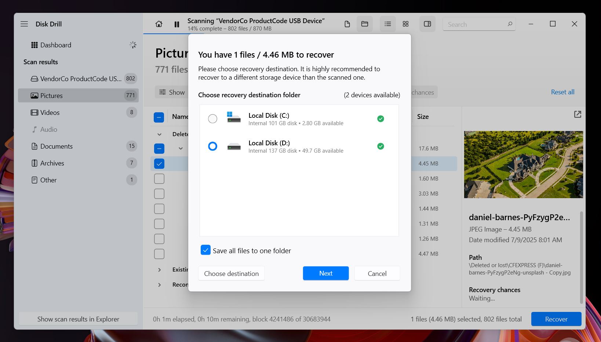Switch to file view icon

click(347, 24)
